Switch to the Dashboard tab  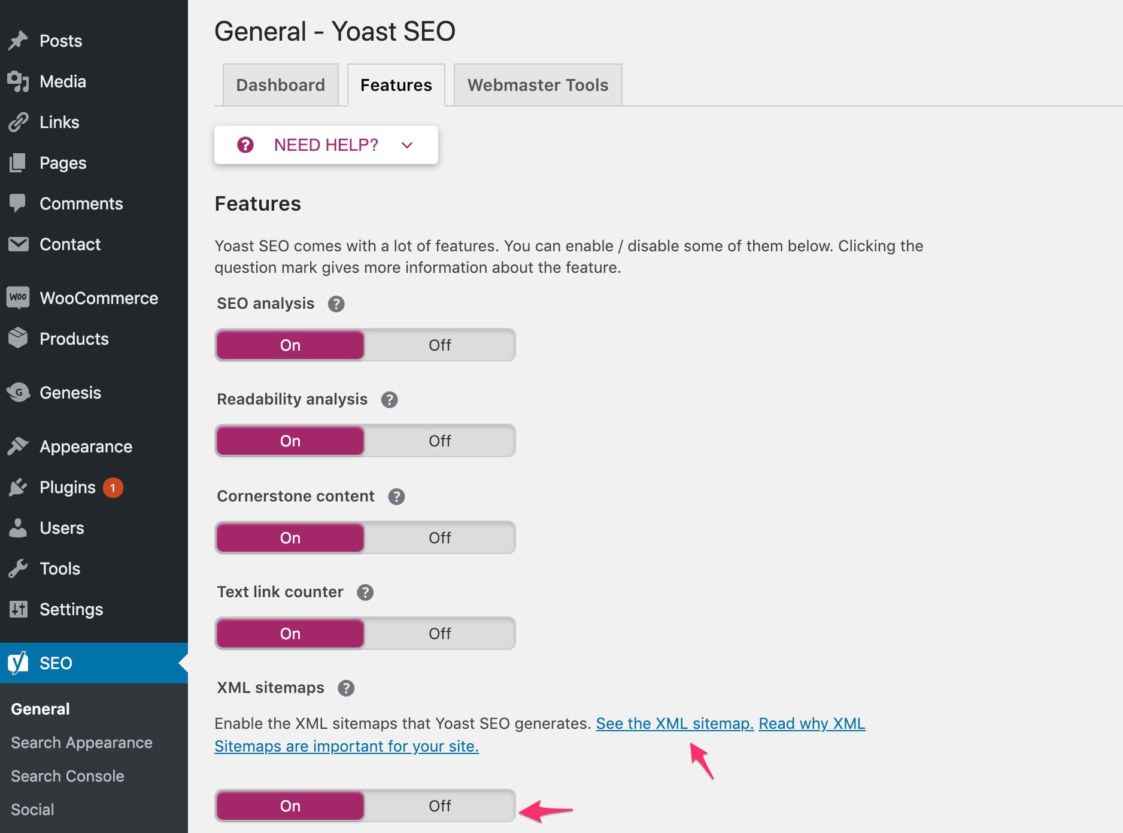[280, 85]
